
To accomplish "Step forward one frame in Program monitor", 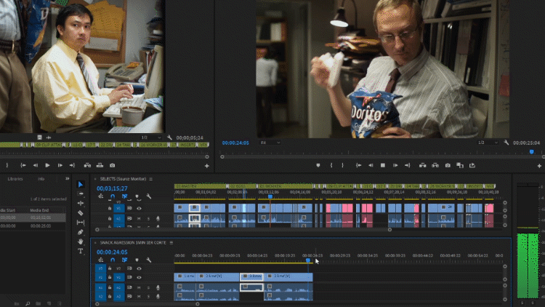I will coord(395,165).
